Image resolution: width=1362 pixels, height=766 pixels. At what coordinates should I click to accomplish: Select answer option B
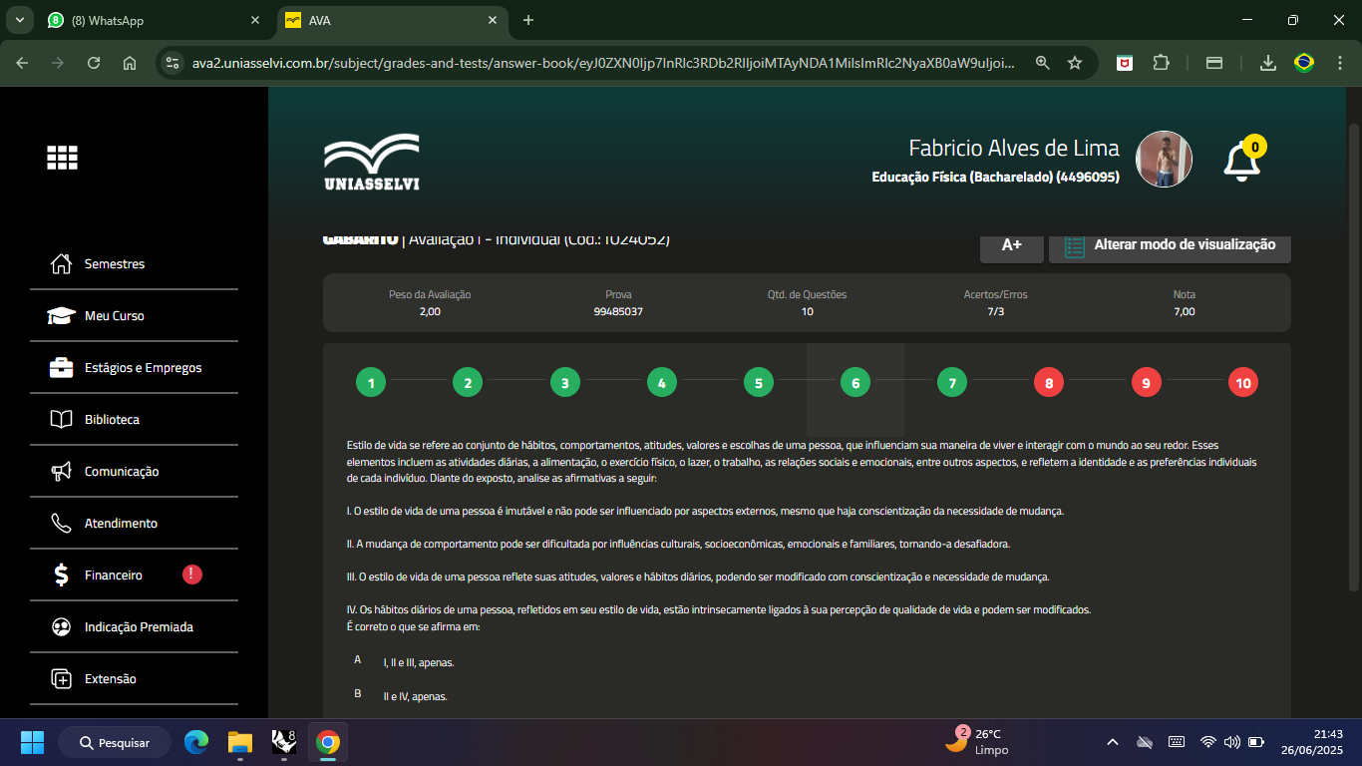point(358,694)
